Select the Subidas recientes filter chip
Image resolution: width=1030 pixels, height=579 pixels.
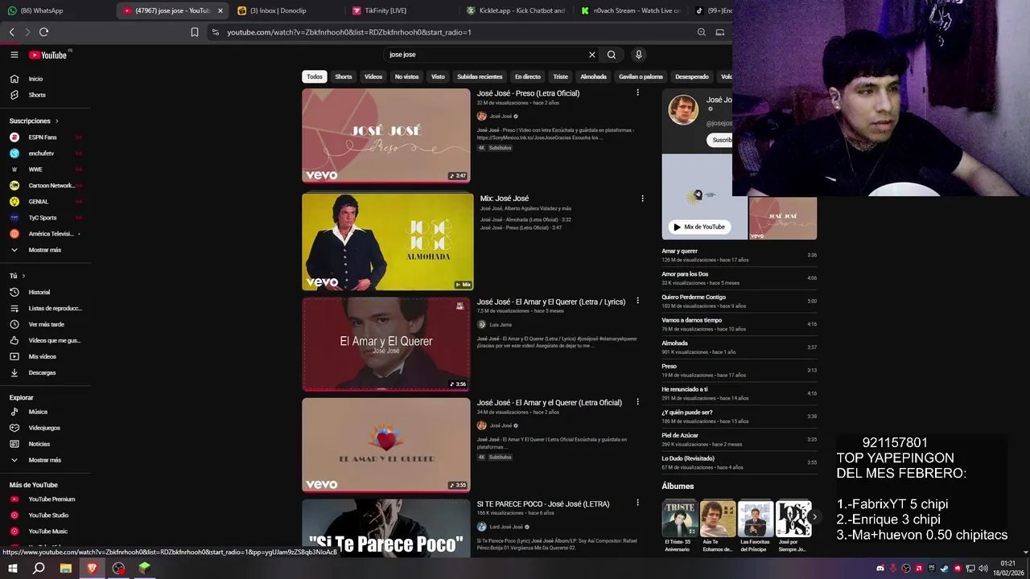480,76
